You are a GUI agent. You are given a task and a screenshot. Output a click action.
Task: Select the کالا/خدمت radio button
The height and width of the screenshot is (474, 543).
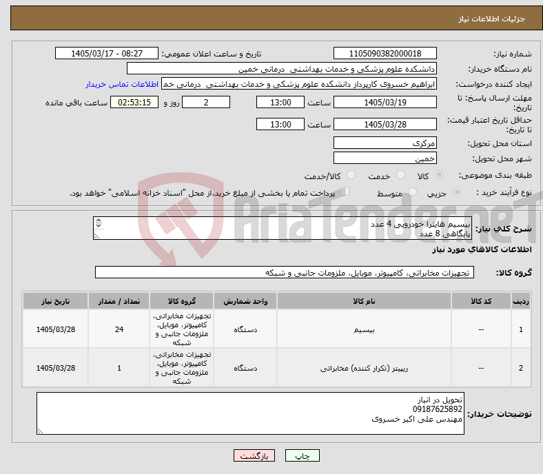351,175
